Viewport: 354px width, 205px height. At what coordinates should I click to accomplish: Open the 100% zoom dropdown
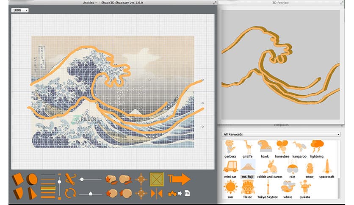click(x=20, y=10)
